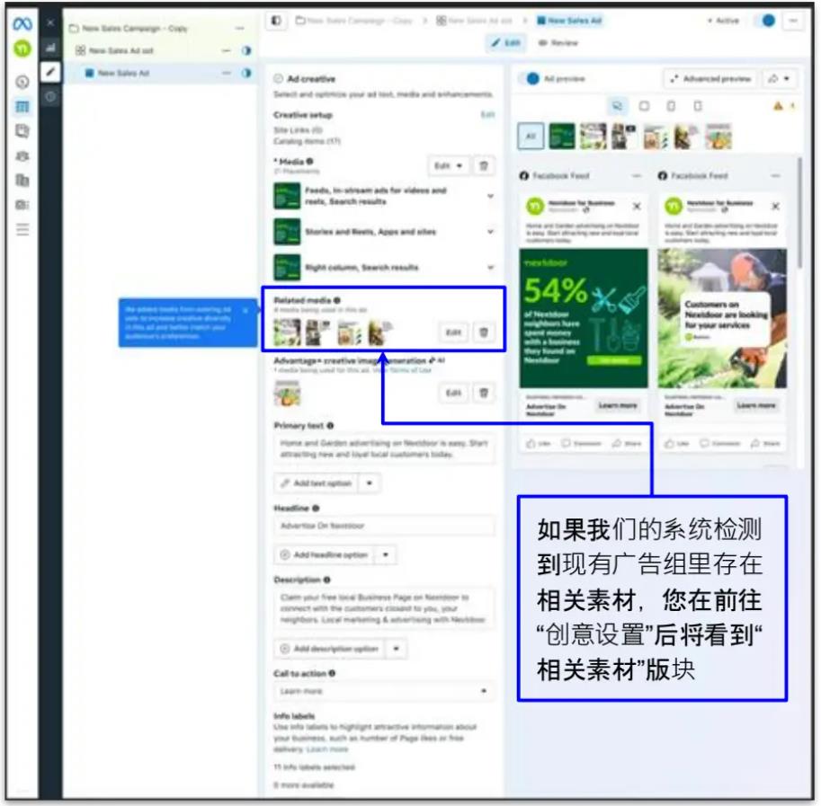
Task: Click the Meta logo at top of sidebar
Action: [x=24, y=22]
